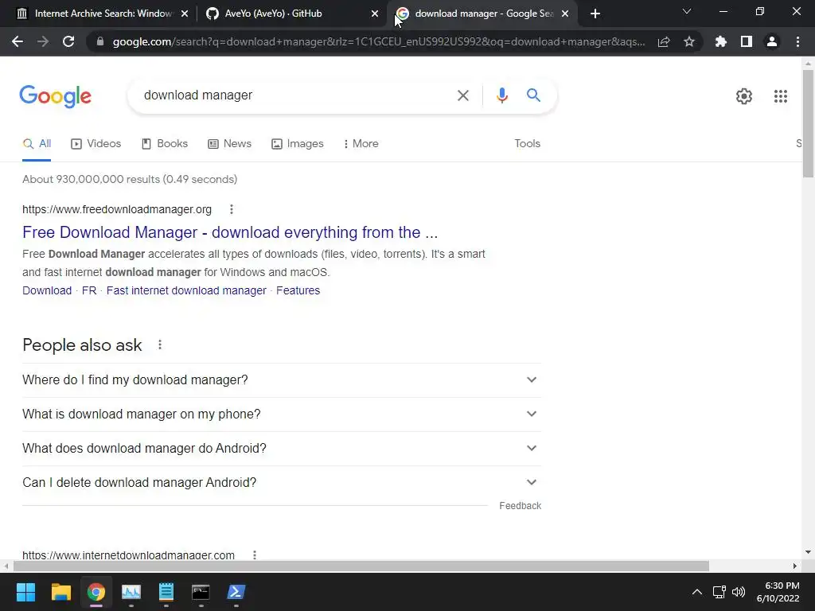The width and height of the screenshot is (815, 611).
Task: Click the Feedback link
Action: point(520,505)
